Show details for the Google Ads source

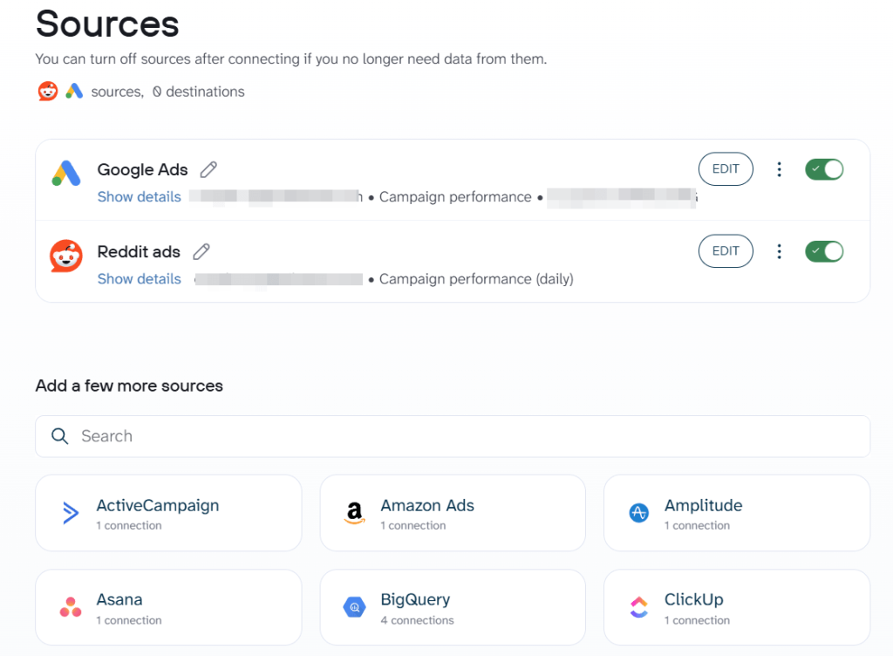(x=139, y=196)
